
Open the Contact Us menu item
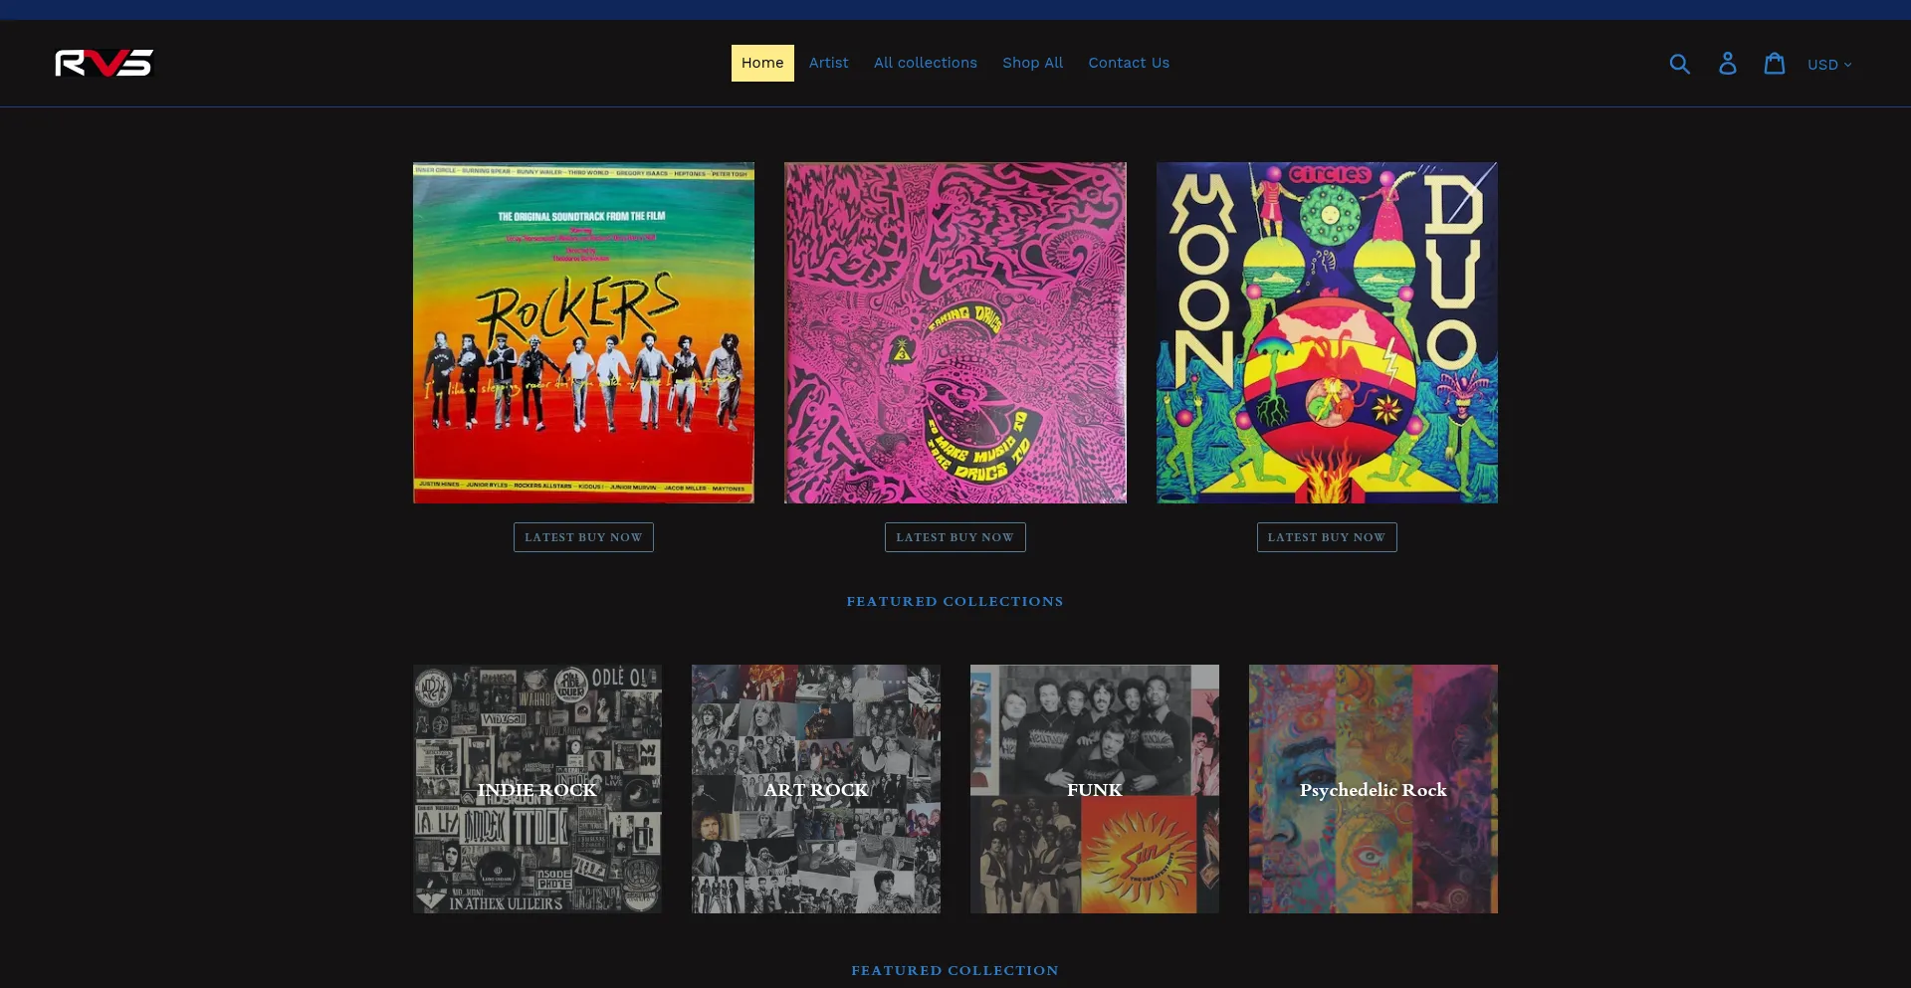click(1129, 63)
